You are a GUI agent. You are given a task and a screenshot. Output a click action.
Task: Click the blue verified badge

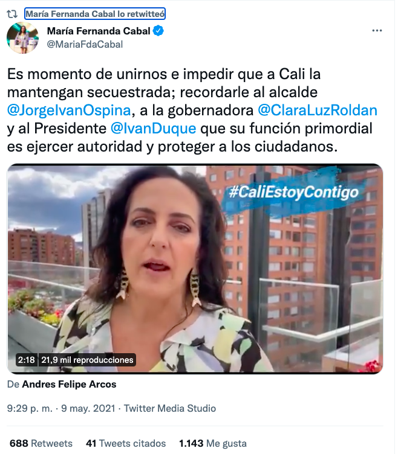(x=159, y=31)
